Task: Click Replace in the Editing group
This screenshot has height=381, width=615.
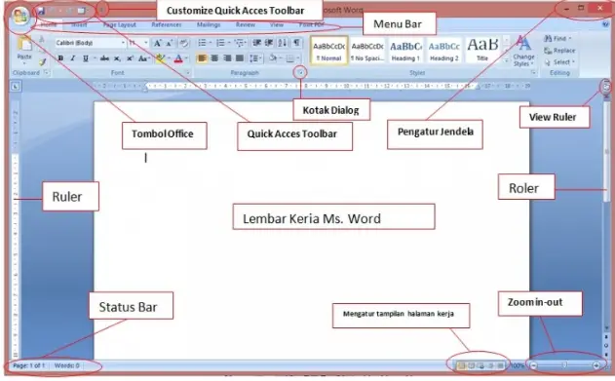Action: 560,50
